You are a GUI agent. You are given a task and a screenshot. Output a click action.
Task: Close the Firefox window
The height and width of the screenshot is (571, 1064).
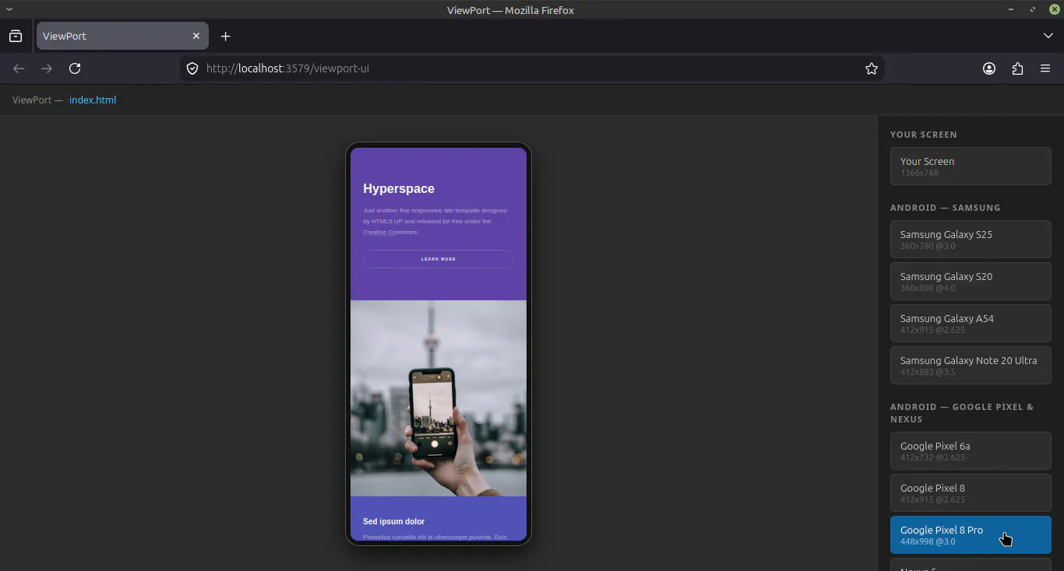coord(1055,9)
